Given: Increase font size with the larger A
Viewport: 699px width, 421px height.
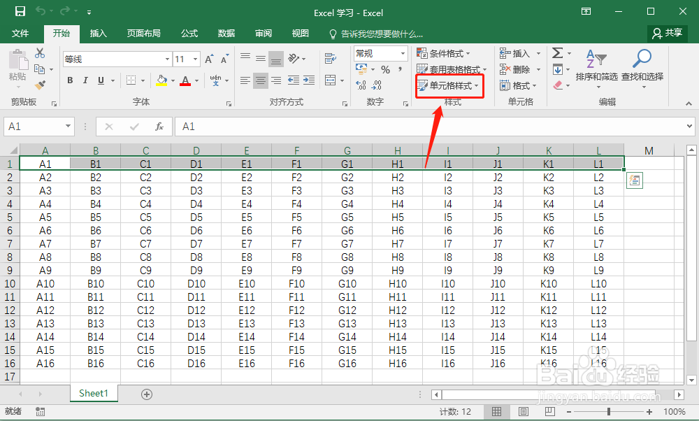Looking at the screenshot, I should pyautogui.click(x=208, y=59).
